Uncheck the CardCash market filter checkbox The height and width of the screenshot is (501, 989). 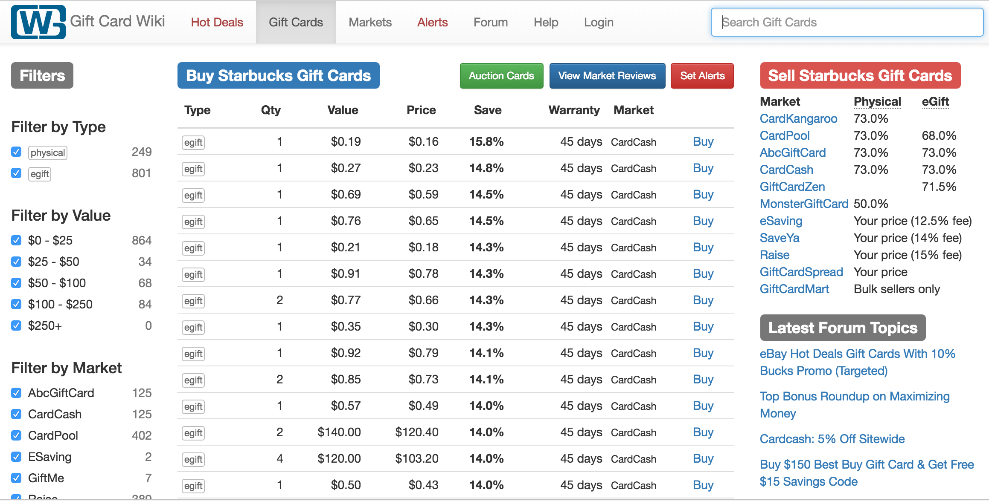click(x=16, y=414)
